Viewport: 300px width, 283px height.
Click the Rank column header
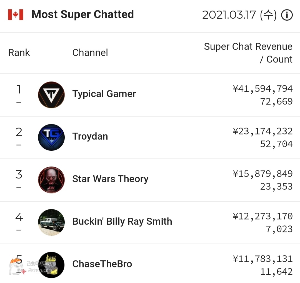(19, 53)
